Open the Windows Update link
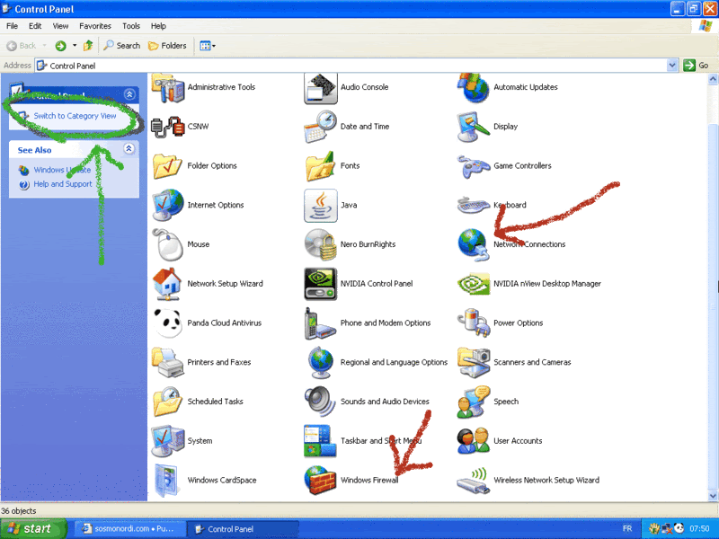Screen dimensions: 719x539 (62, 170)
